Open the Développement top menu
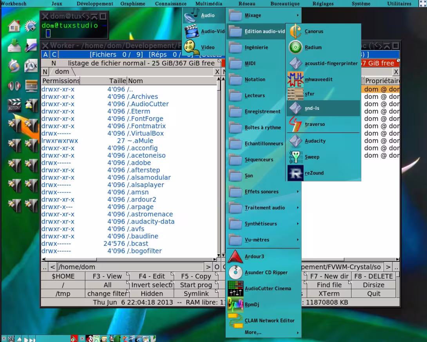 [x=95, y=4]
